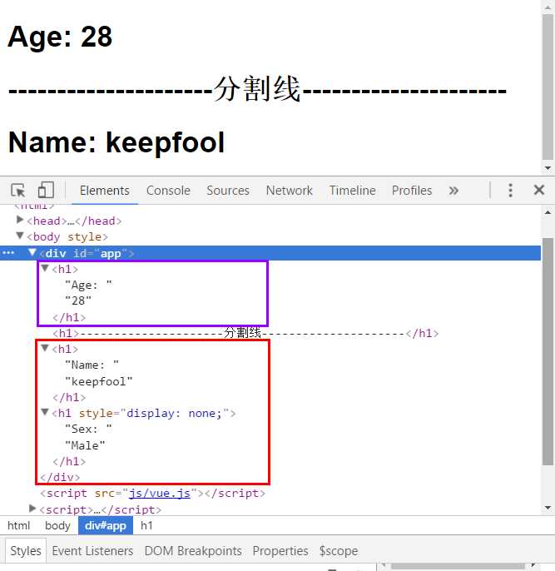Click body in the breadcrumb bar
555x571 pixels.
point(57,525)
